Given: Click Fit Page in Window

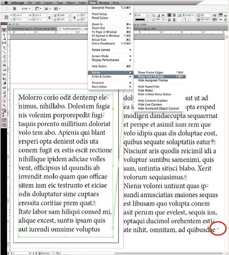Looking at the screenshot, I should pos(104,32).
